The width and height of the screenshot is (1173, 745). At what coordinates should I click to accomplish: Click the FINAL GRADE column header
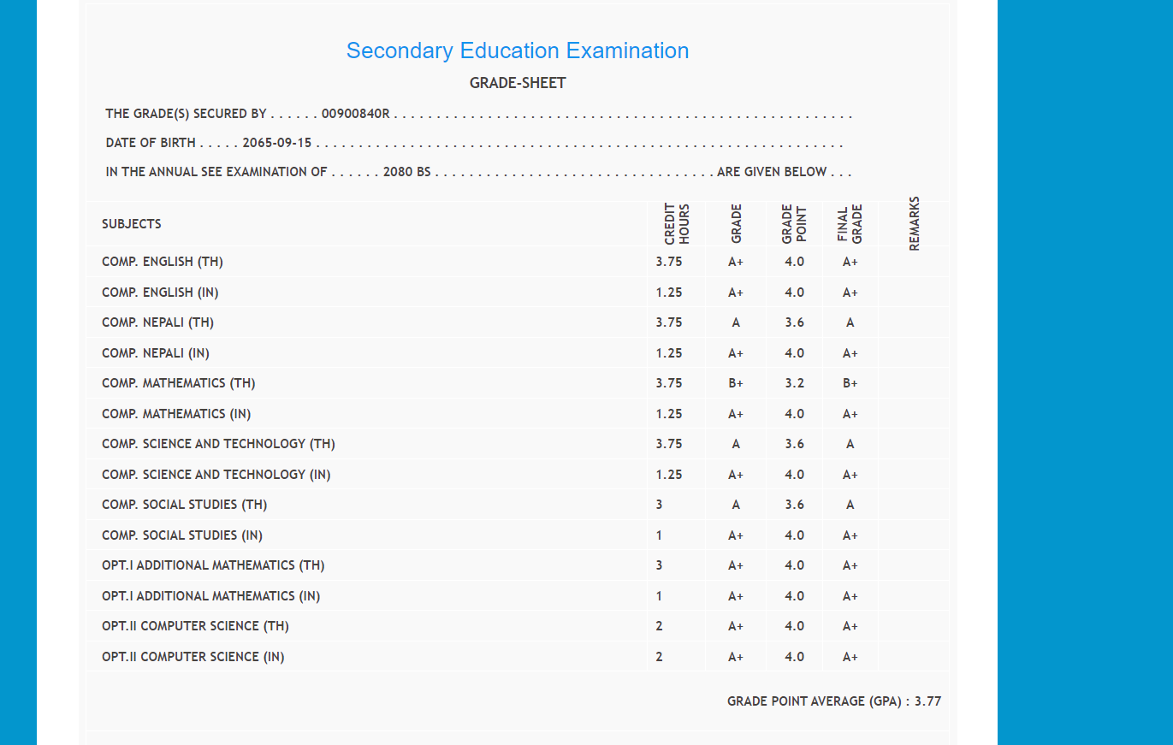tap(850, 224)
